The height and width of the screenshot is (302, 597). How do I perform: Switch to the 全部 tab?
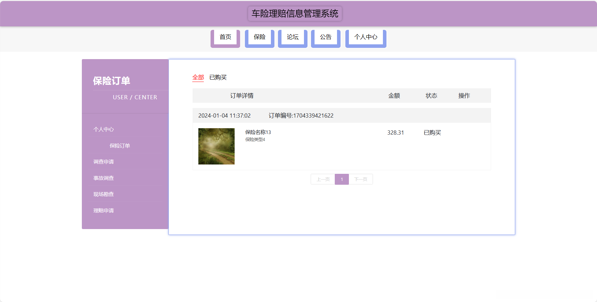(x=198, y=77)
